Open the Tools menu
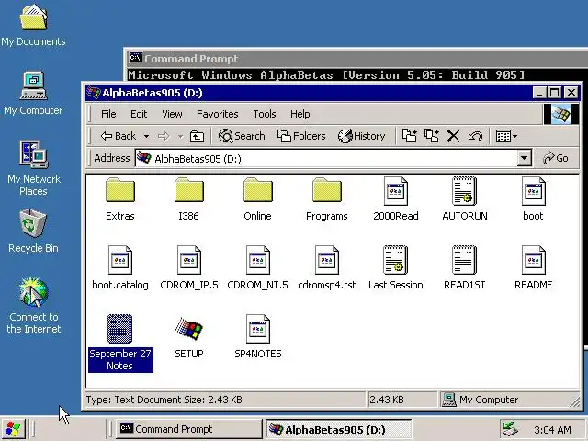The height and width of the screenshot is (441, 588). 265,114
